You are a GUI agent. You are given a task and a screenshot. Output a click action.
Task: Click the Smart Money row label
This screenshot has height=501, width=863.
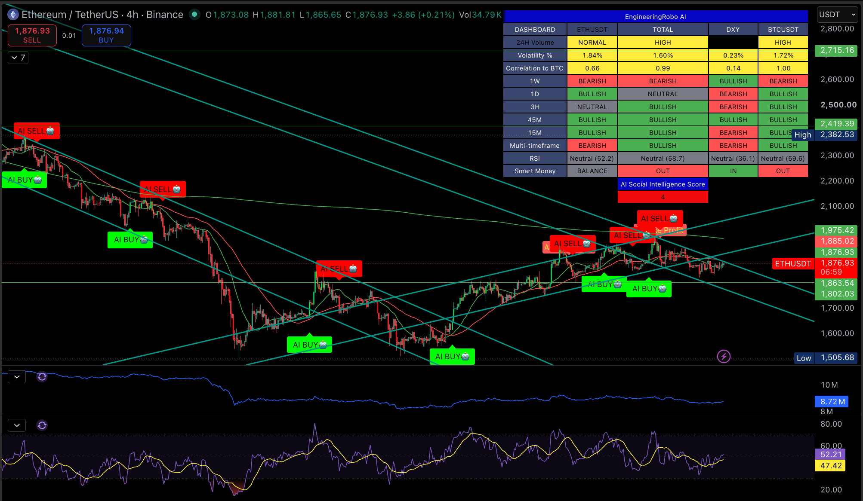point(535,171)
